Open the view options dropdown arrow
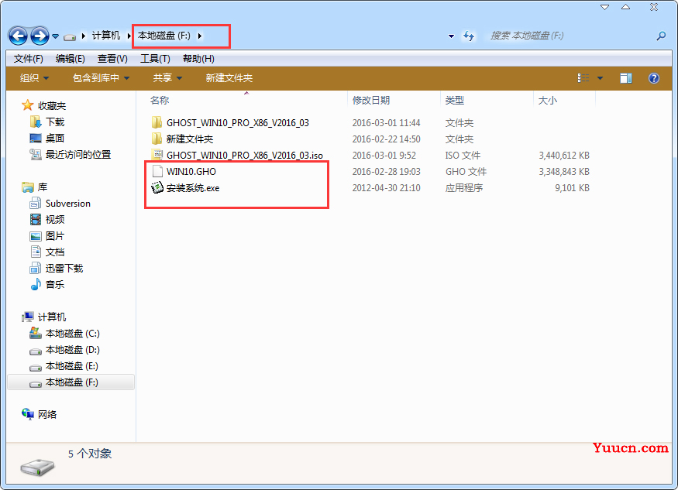 coord(601,78)
